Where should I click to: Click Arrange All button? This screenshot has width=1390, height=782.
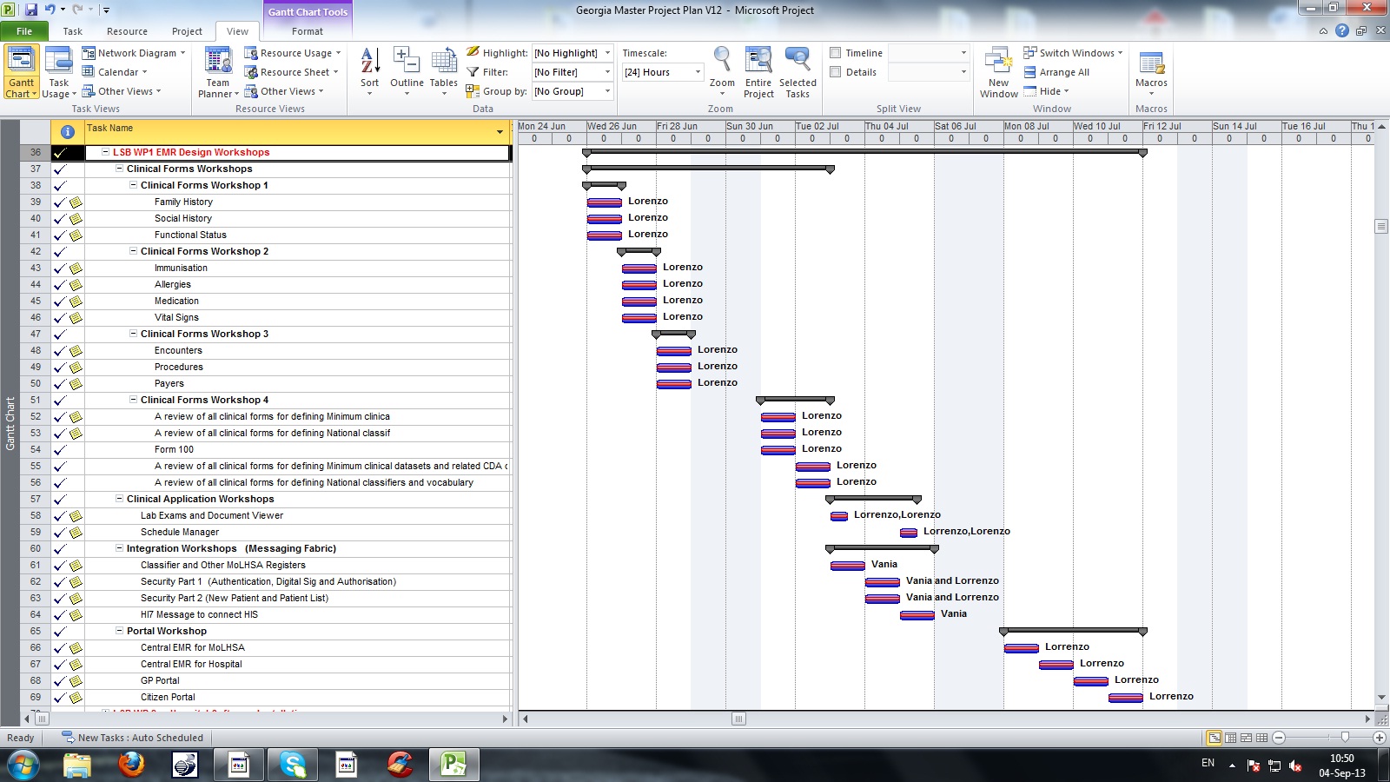coord(1056,72)
